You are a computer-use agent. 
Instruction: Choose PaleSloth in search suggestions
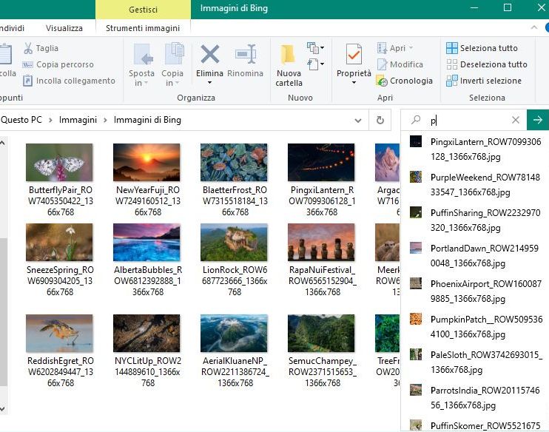(x=475, y=362)
